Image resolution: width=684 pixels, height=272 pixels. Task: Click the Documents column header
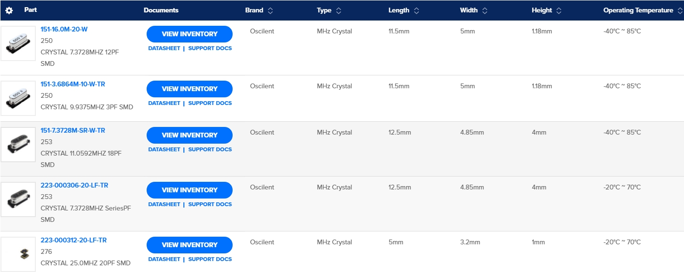click(161, 10)
